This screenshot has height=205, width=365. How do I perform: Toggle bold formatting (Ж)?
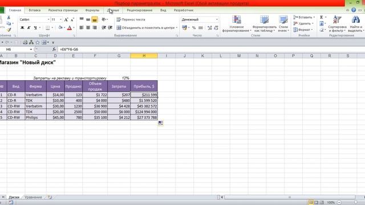click(x=22, y=28)
